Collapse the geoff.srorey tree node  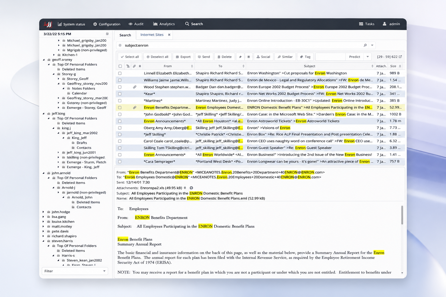pos(44,60)
